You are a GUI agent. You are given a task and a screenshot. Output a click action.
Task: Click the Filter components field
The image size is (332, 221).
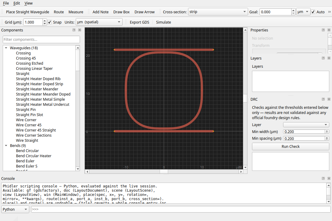pos(41,39)
